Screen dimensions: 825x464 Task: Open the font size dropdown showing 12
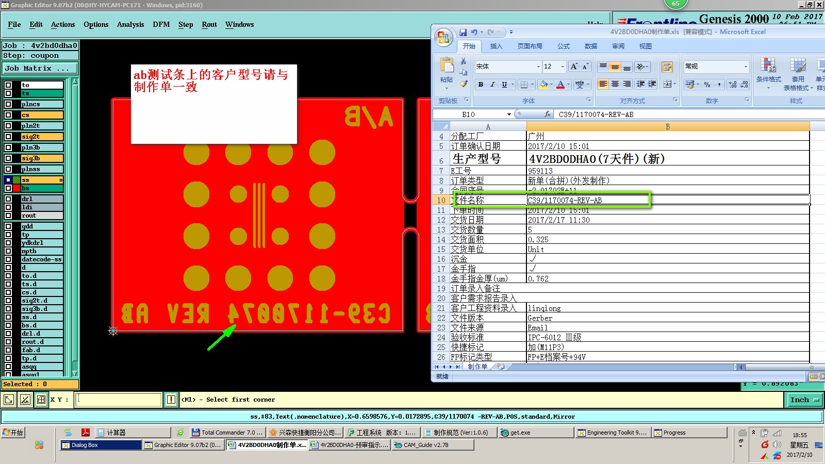563,67
